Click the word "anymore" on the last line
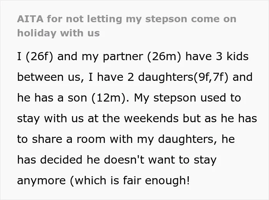 tap(42, 180)
